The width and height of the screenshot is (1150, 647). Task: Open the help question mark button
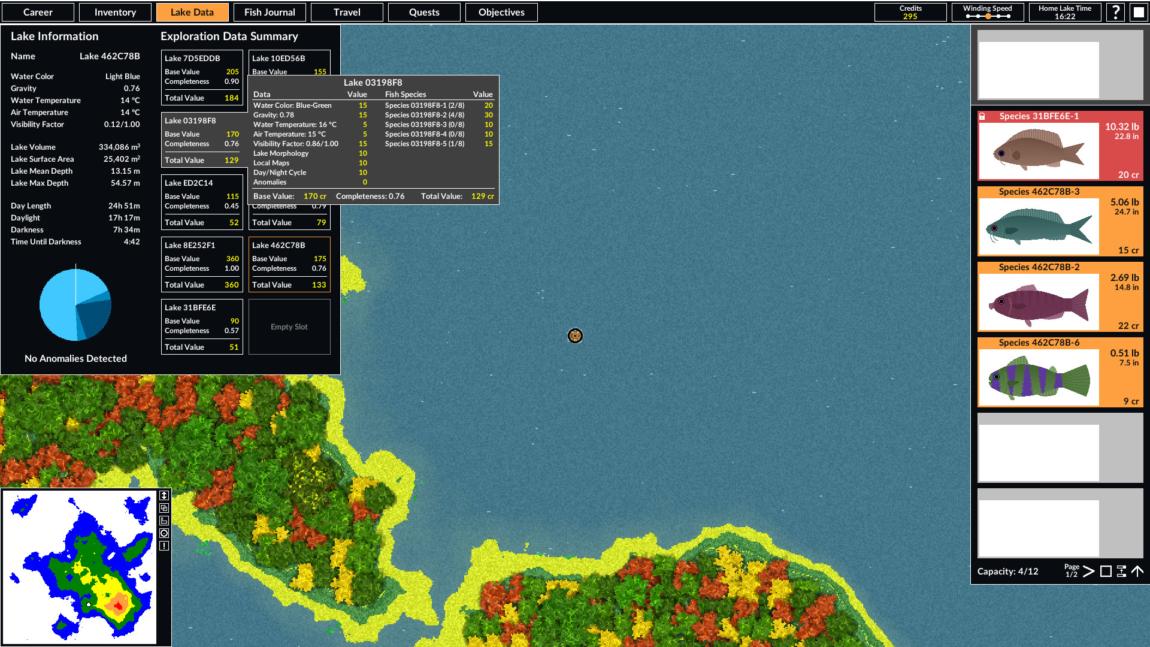(x=1115, y=12)
